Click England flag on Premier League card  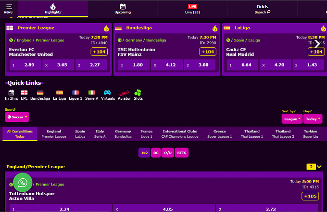pos(10,28)
